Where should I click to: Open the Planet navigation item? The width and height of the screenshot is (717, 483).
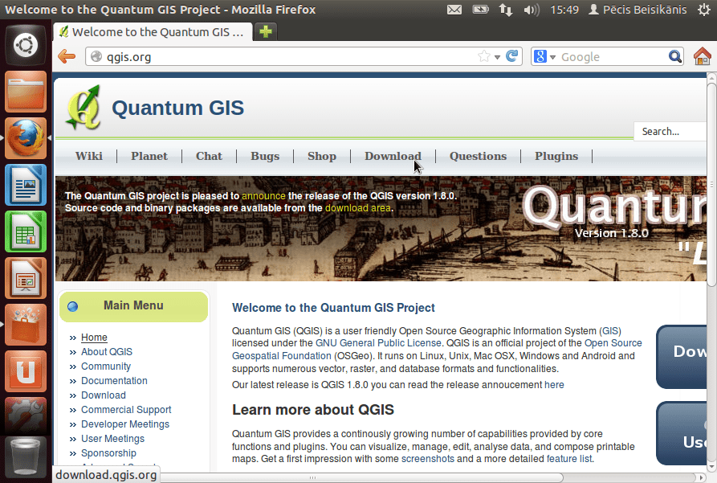(149, 156)
